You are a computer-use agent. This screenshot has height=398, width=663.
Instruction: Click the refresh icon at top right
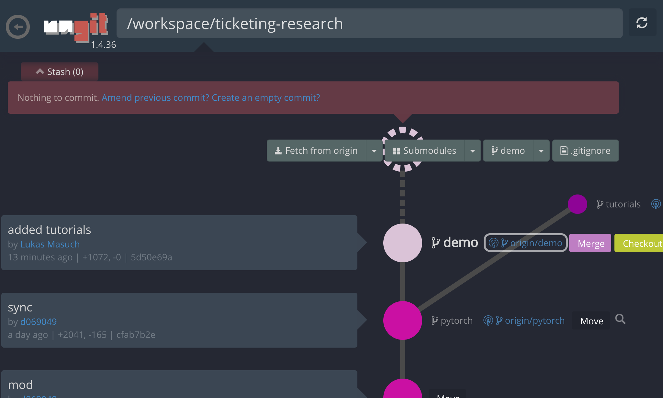[x=642, y=23]
